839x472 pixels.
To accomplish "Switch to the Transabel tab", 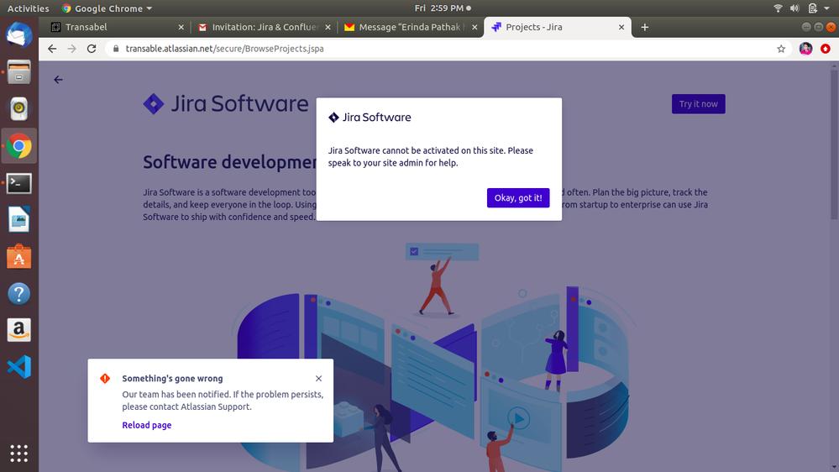I will [117, 27].
